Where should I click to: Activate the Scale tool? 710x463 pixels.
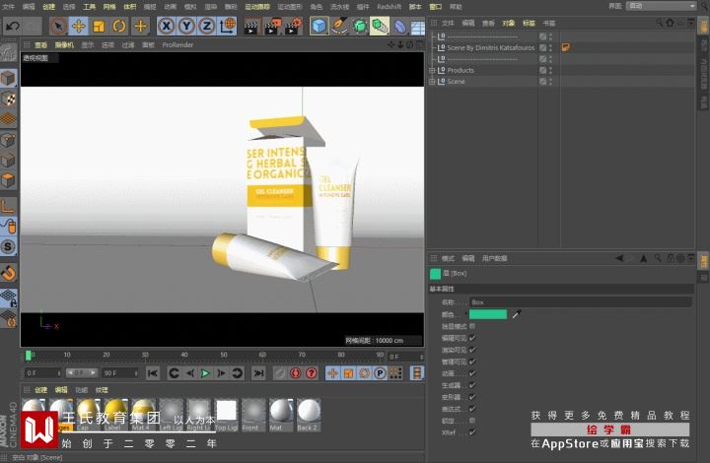coord(99,27)
